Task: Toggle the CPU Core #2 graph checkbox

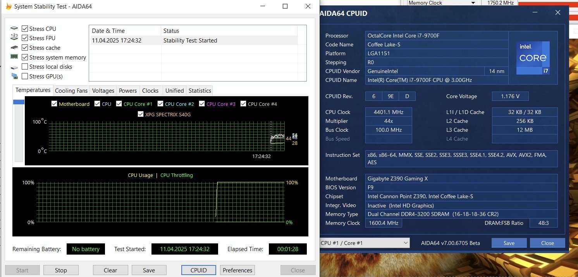Action: pos(160,104)
